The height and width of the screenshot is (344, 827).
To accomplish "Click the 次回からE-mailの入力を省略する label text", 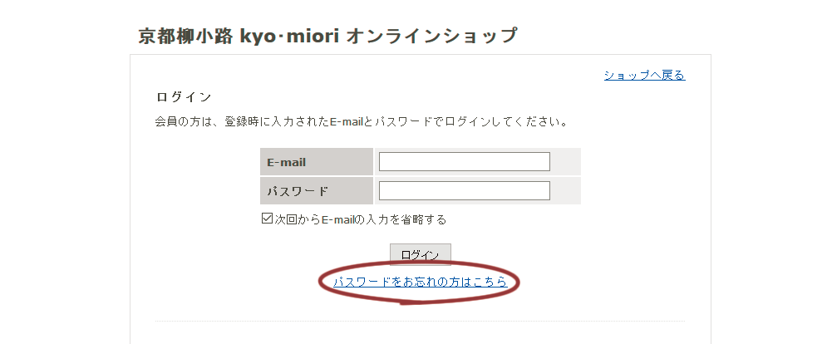I will (x=360, y=219).
